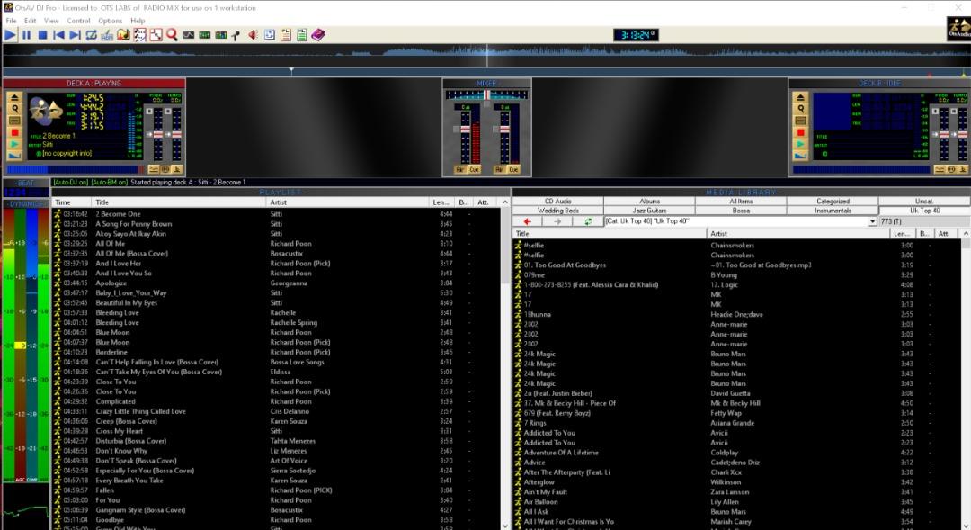Open the microphone control from the toolbar

tap(235, 34)
